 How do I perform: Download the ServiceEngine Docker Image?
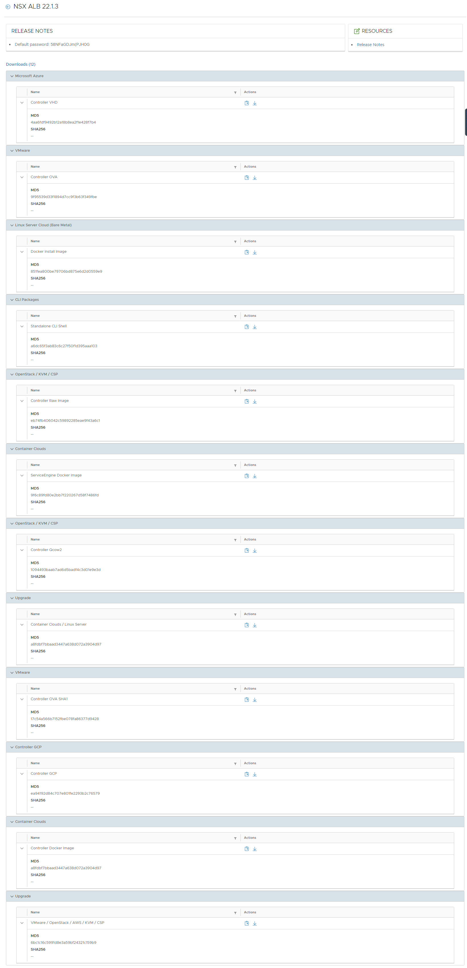coord(254,476)
